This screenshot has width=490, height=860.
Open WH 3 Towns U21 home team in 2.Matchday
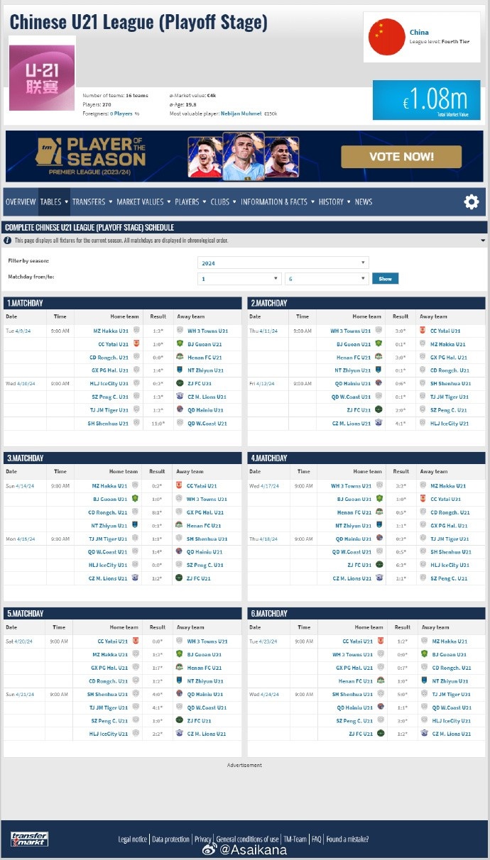coord(351,330)
